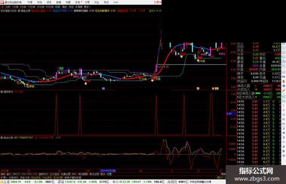
Task: Open the 关联报价 tab
Action: pos(14,178)
